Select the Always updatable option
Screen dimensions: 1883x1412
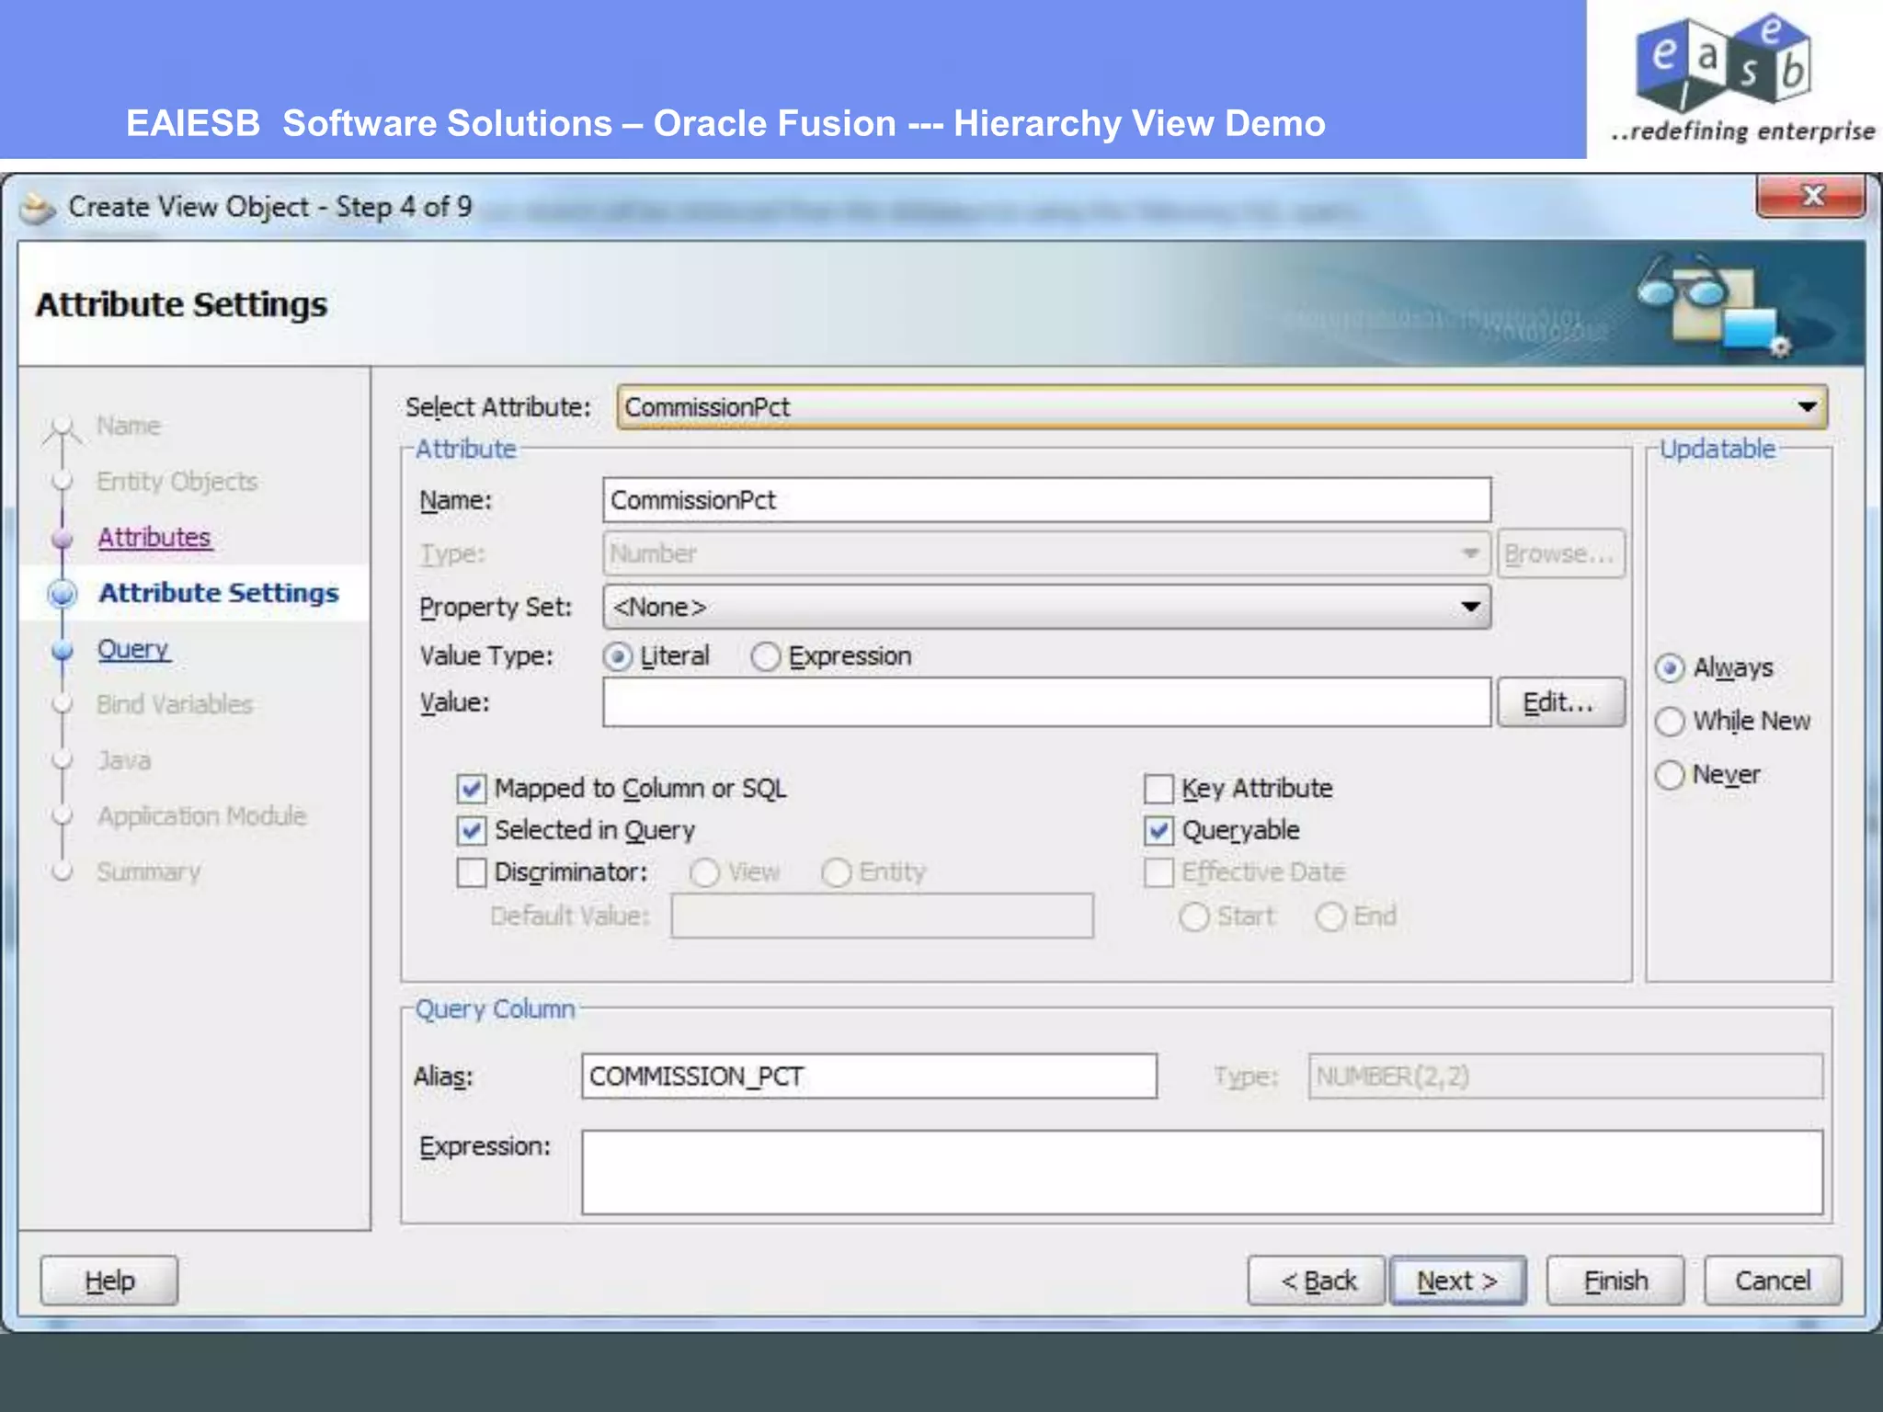[1670, 667]
